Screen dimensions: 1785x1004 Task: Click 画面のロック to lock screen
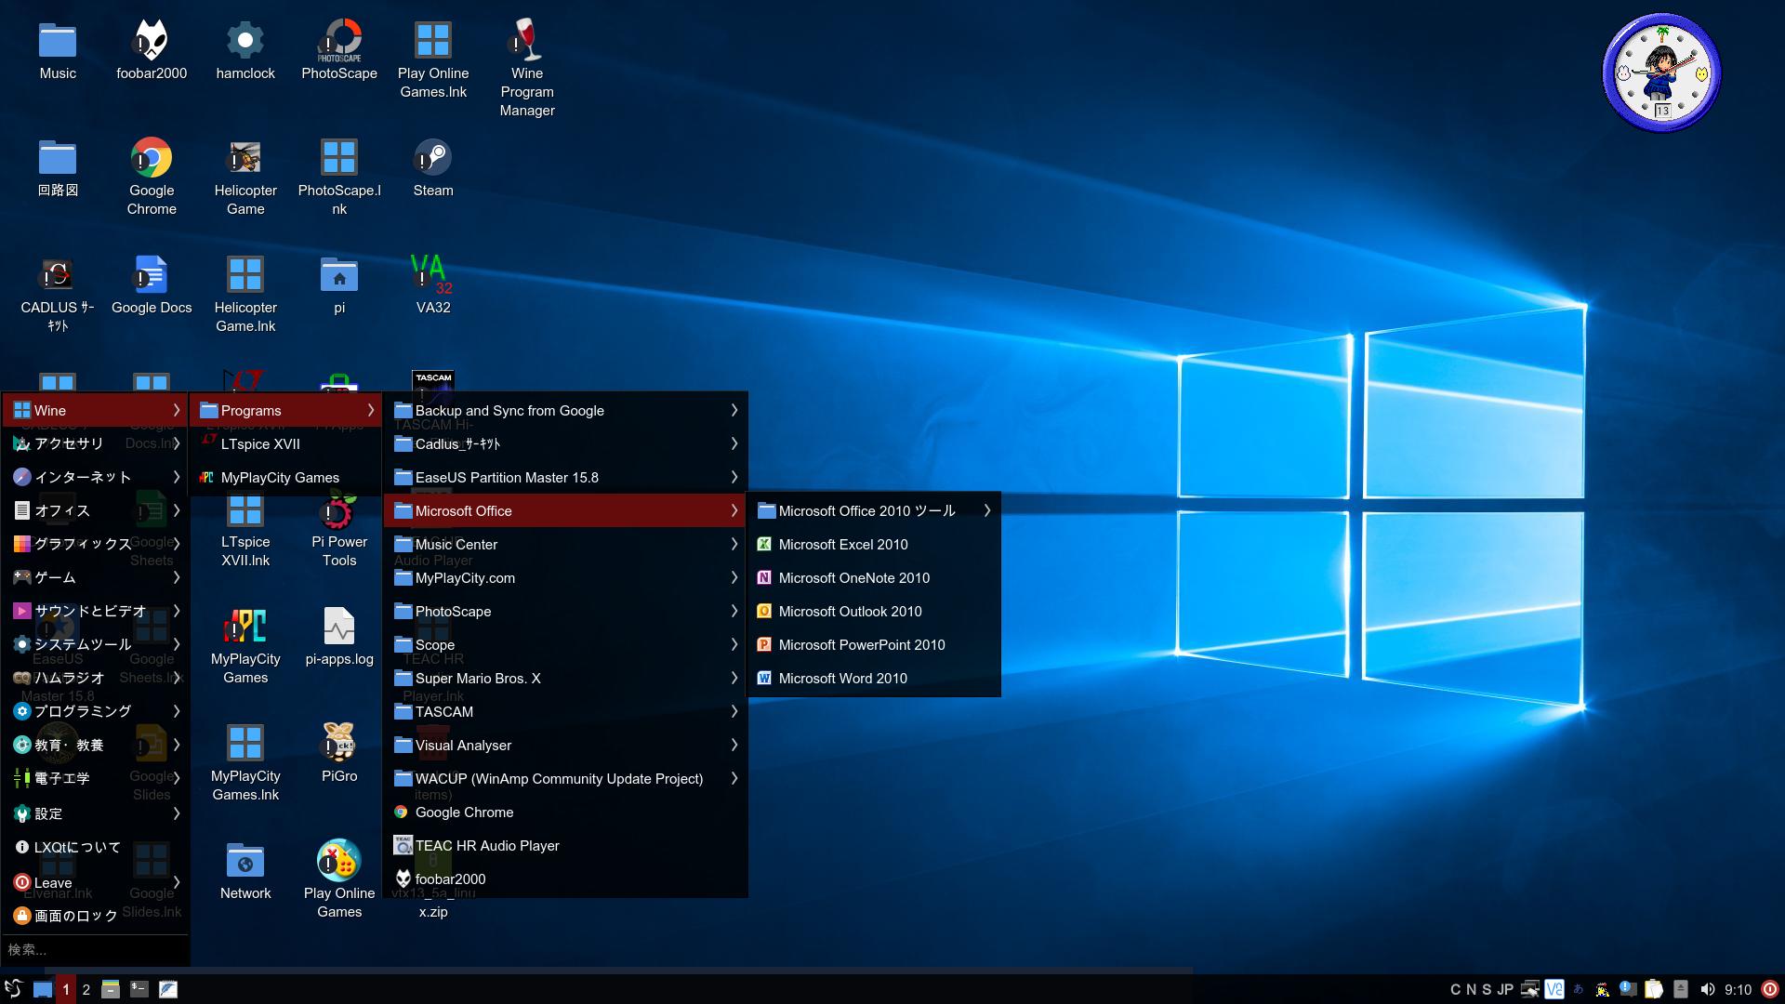[x=76, y=916]
